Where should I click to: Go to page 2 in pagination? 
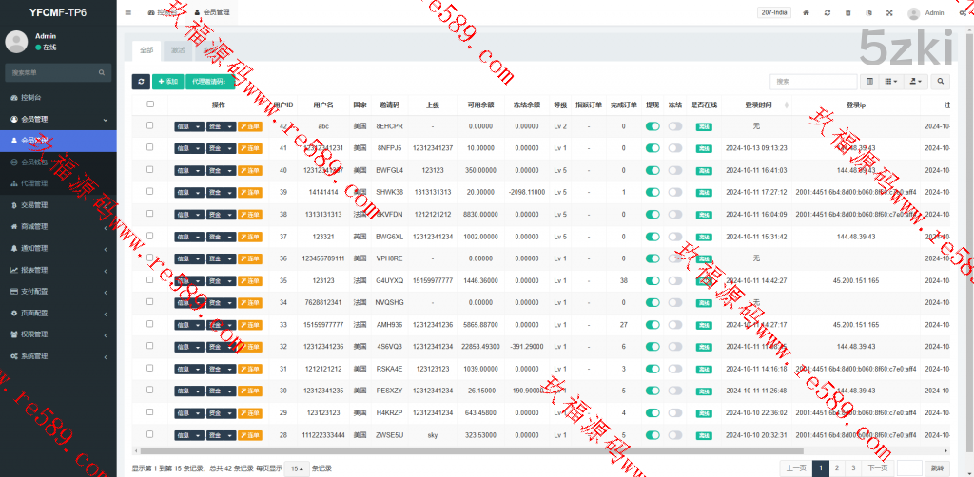(x=836, y=467)
